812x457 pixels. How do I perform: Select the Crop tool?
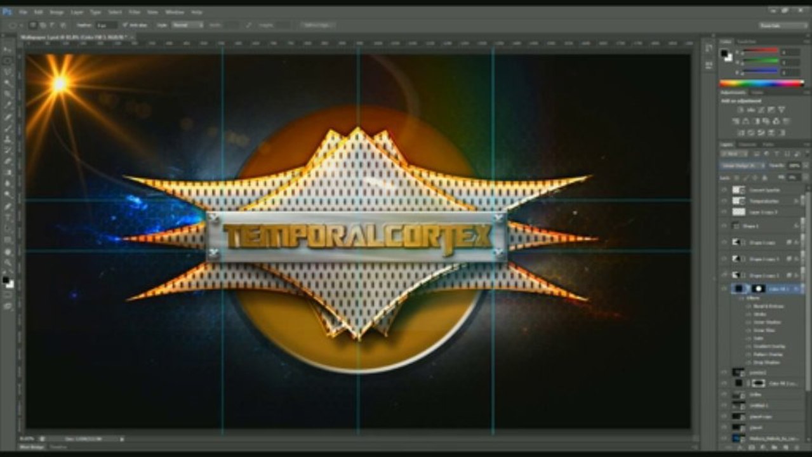coord(8,93)
